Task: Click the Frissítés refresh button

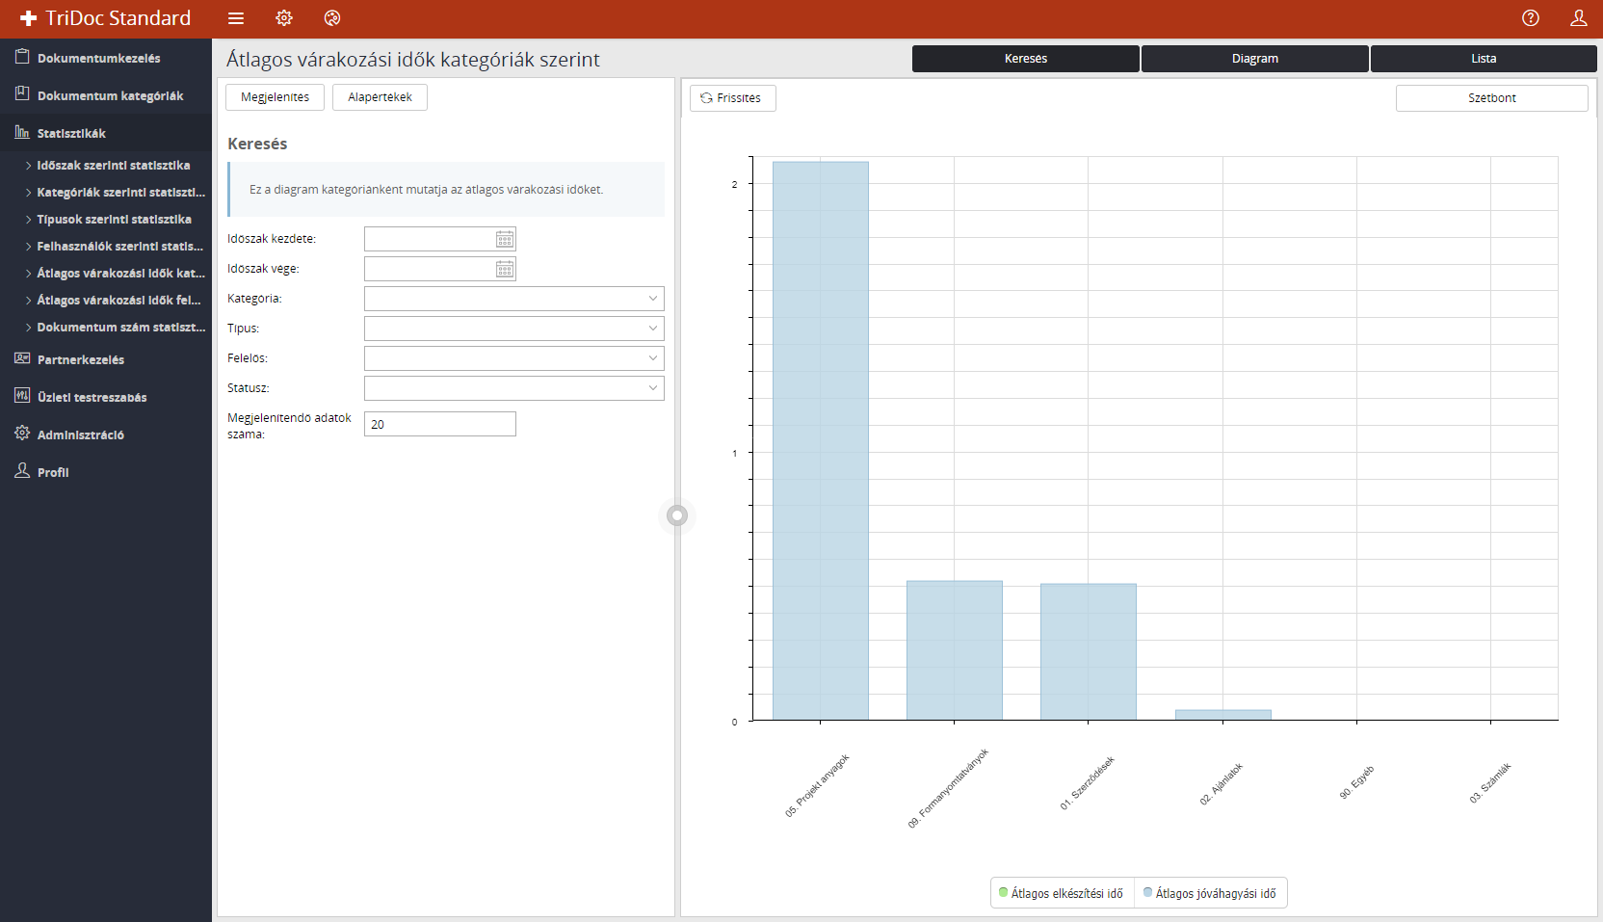Action: point(732,98)
